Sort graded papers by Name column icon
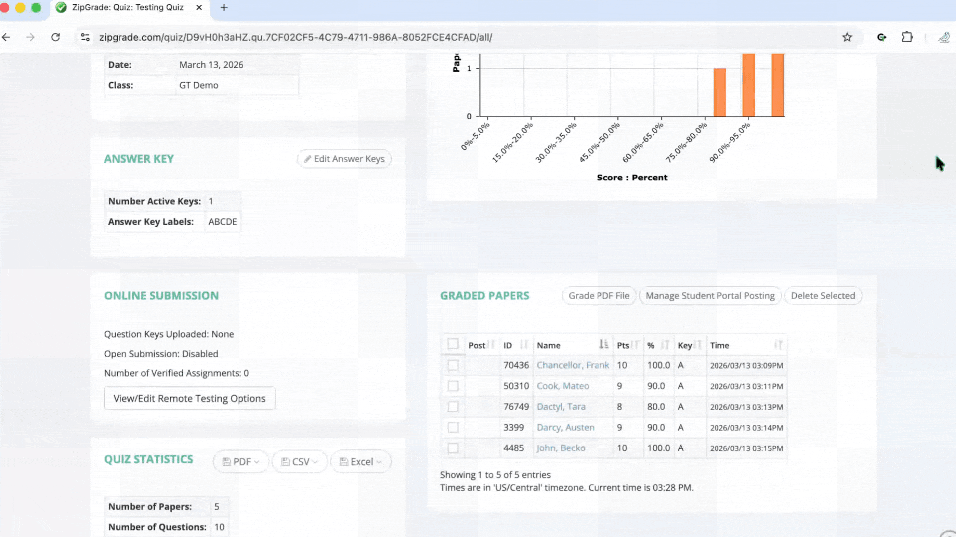The image size is (956, 537). point(603,344)
